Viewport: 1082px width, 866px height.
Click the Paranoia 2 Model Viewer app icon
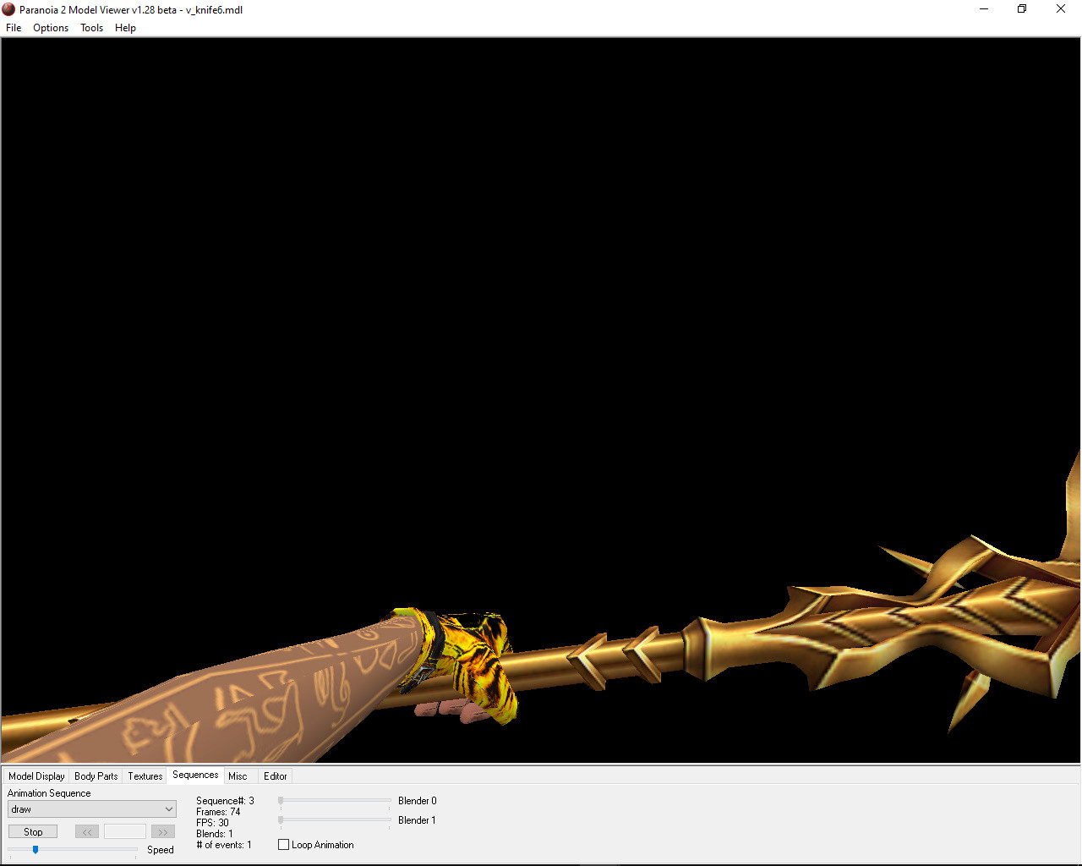(9, 9)
